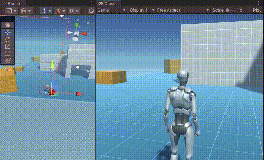
Task: Click the Play button in the Game toolbar
Action: (x=257, y=10)
